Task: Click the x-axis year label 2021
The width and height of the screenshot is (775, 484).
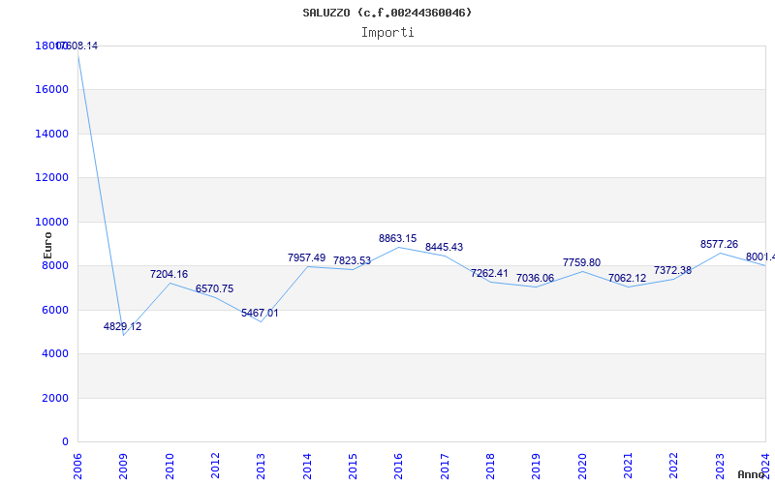Action: click(x=628, y=467)
